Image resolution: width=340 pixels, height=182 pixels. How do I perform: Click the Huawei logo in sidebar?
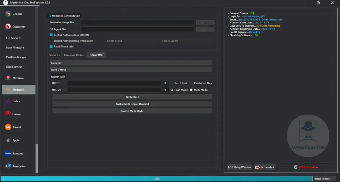click(8, 114)
